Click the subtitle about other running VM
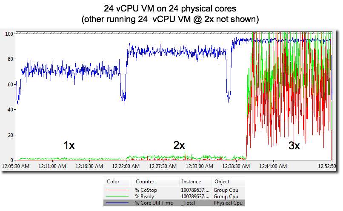The width and height of the screenshot is (343, 211). click(170, 19)
